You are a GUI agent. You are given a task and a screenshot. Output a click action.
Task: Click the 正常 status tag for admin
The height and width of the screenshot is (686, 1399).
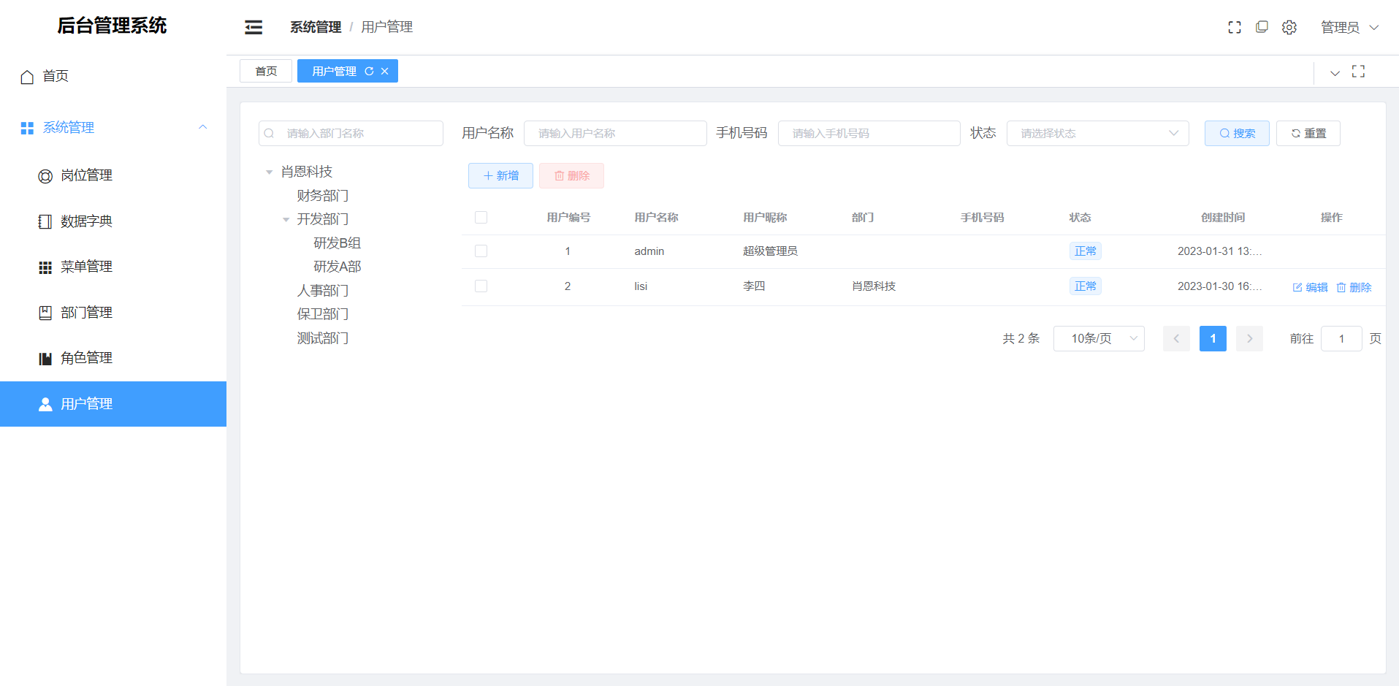1085,251
